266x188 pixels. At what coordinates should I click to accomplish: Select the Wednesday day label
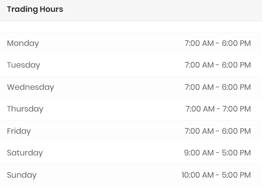point(31,87)
